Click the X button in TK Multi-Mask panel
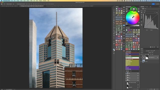160x90 pixels. [138, 9]
